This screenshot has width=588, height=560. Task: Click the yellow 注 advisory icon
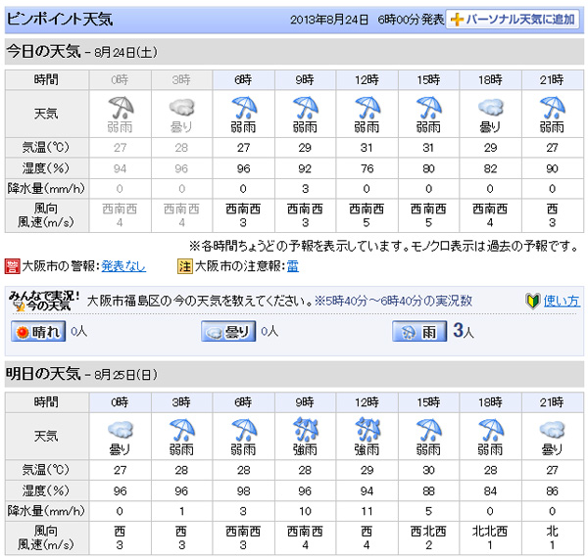183,264
